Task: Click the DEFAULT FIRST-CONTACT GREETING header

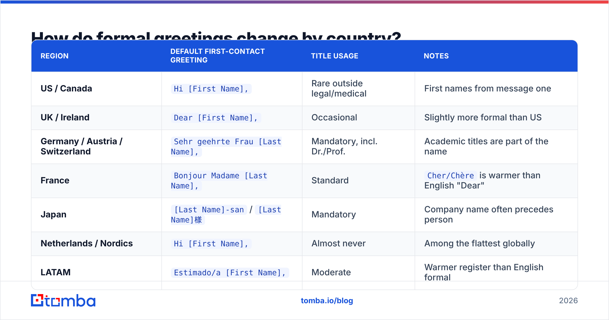Action: (217, 56)
